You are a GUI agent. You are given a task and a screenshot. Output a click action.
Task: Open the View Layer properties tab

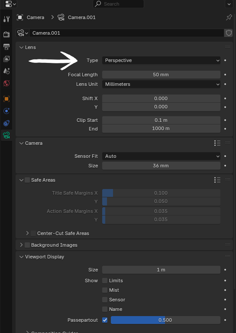6,59
